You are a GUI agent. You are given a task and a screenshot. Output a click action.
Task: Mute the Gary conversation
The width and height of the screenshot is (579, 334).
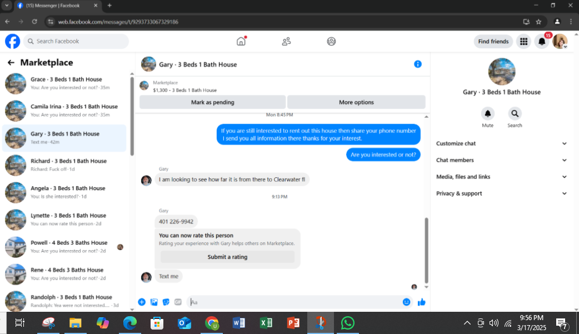pyautogui.click(x=487, y=114)
